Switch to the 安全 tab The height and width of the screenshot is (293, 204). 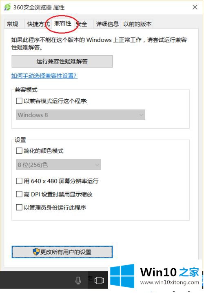click(x=82, y=24)
